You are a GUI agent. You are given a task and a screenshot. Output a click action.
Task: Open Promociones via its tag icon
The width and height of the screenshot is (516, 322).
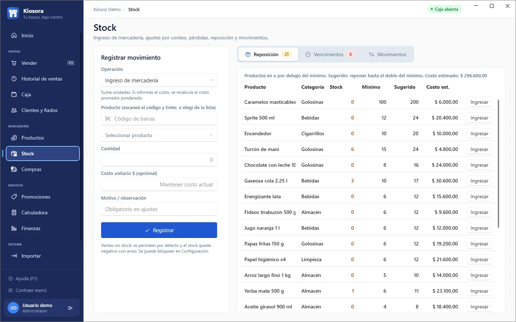point(14,197)
